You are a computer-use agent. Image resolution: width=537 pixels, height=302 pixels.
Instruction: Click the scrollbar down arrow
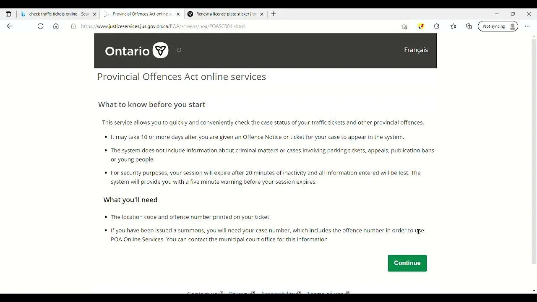534,290
